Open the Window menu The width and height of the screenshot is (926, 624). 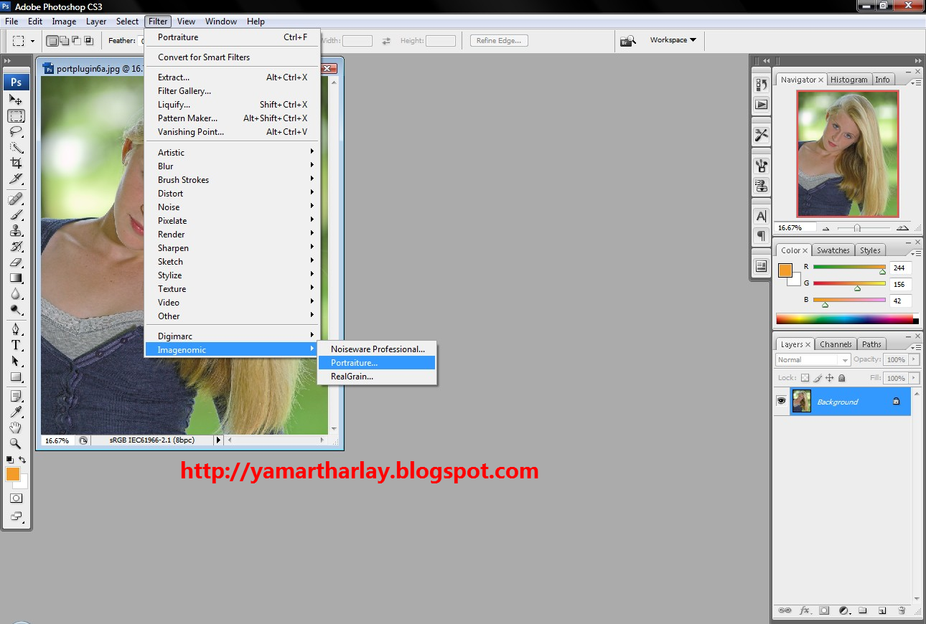pos(221,22)
